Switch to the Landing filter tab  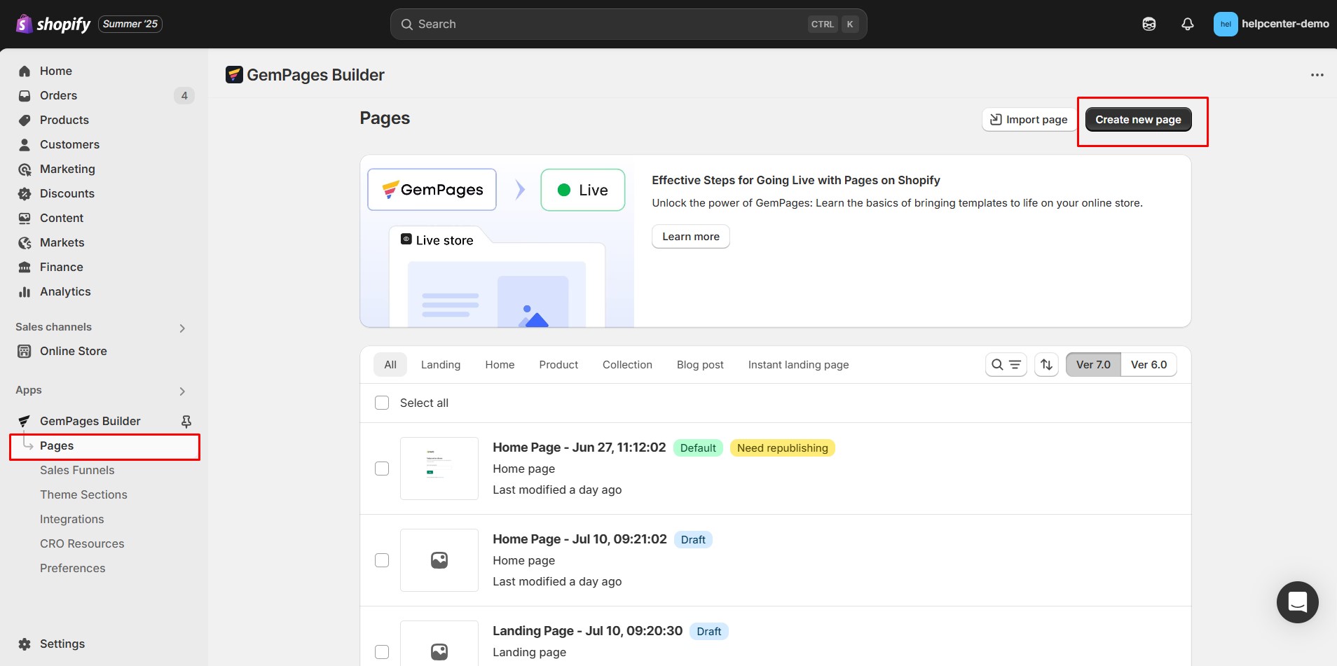point(440,364)
